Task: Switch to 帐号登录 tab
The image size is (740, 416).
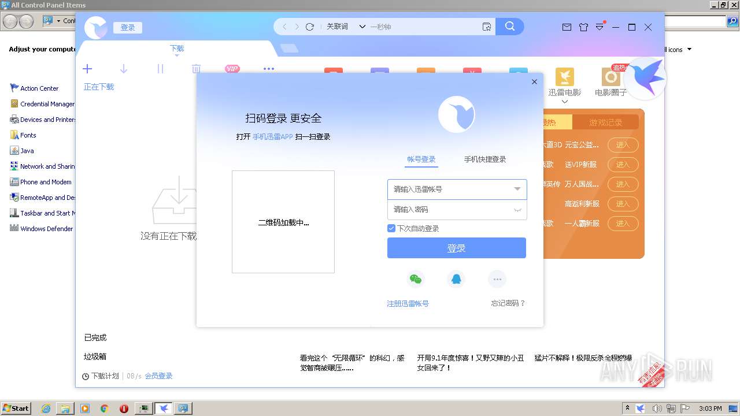Action: tap(421, 159)
